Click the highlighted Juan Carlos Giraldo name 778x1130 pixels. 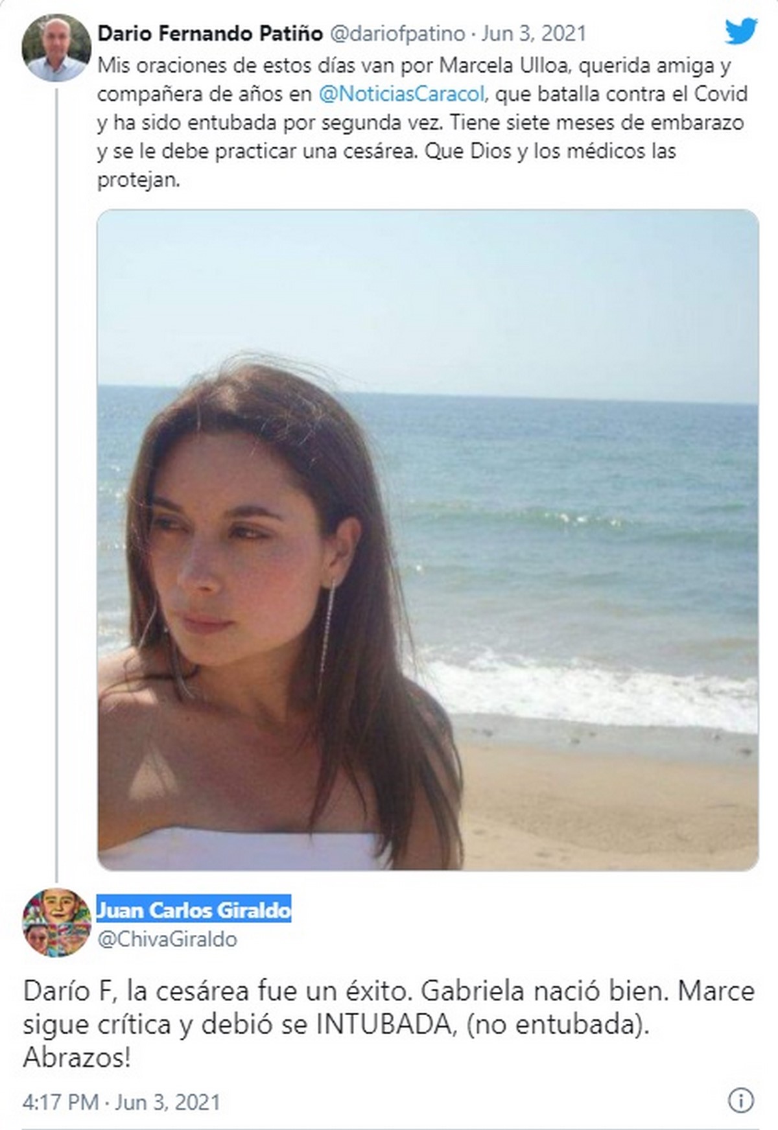coord(194,910)
